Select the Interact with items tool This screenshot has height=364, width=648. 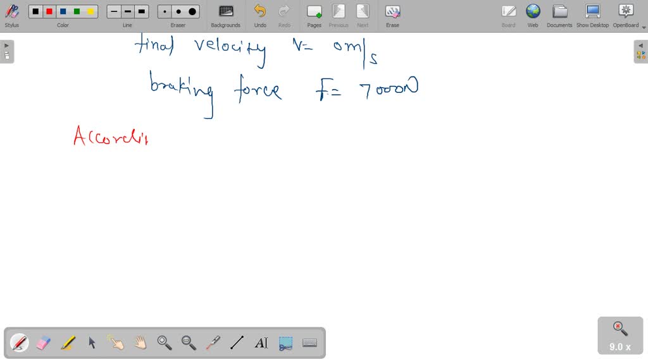click(x=116, y=343)
